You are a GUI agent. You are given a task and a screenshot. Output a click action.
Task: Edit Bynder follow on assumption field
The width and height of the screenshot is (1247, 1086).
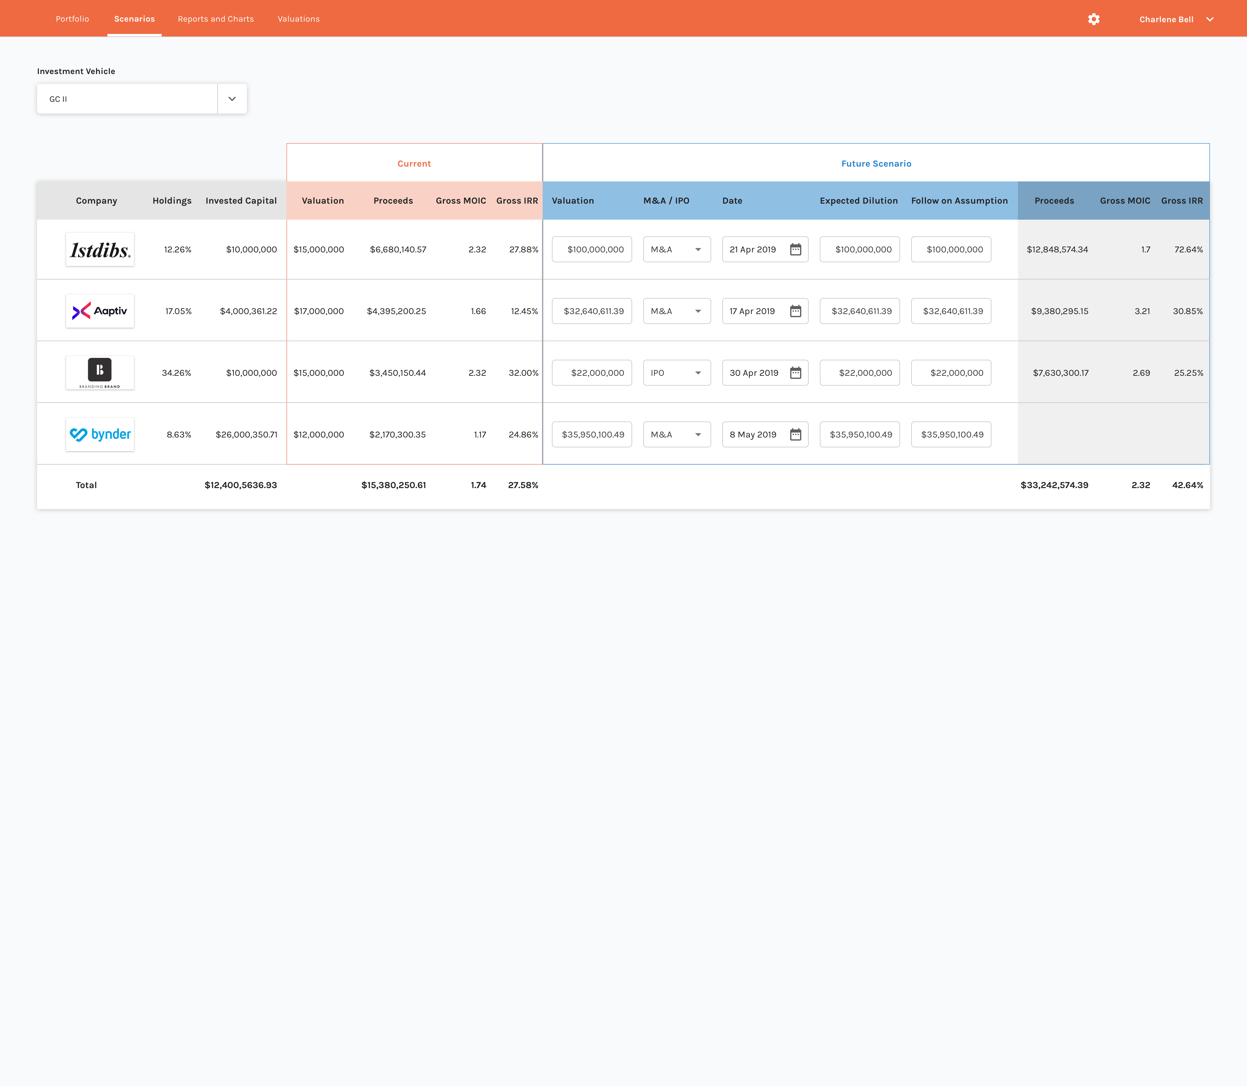[x=951, y=434]
